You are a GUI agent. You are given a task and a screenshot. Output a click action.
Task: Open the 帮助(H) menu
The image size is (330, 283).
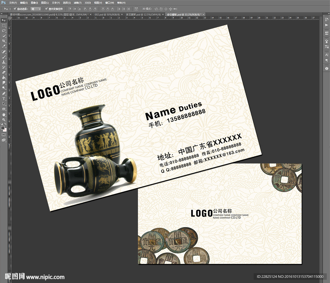point(121,3)
